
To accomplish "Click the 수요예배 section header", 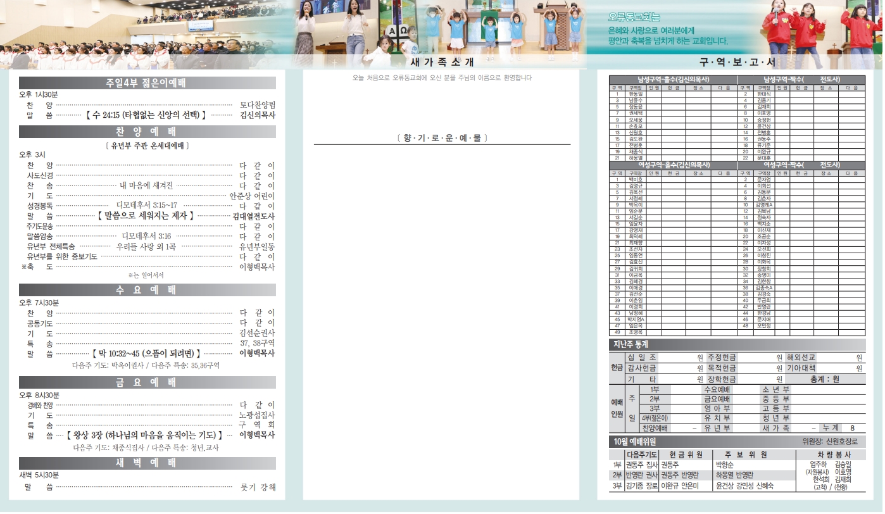I will point(147,291).
